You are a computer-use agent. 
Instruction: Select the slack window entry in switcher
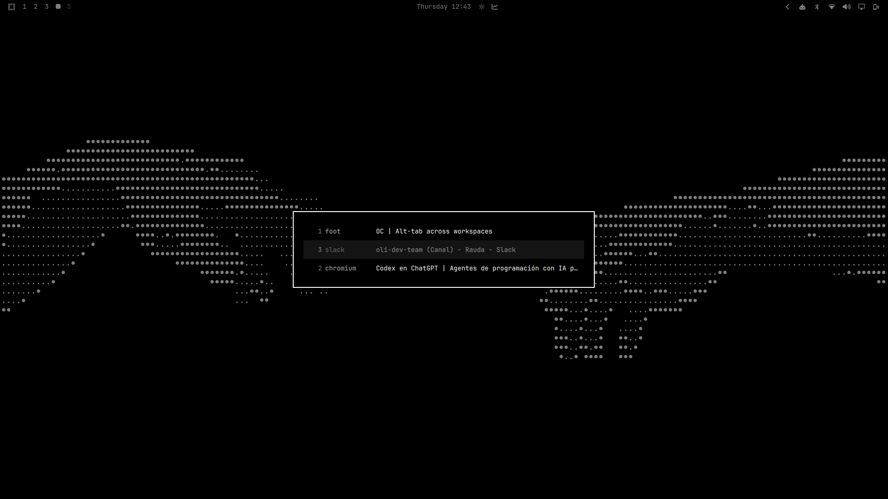444,249
